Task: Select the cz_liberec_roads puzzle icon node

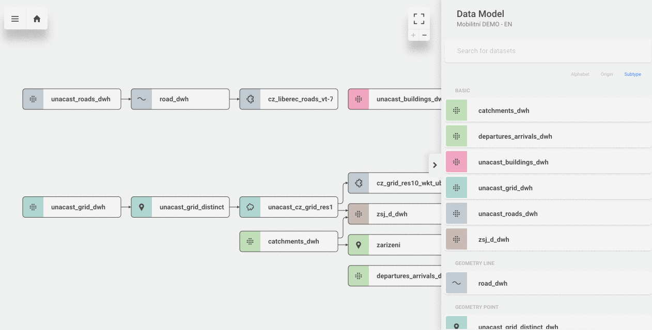Action: [250, 99]
